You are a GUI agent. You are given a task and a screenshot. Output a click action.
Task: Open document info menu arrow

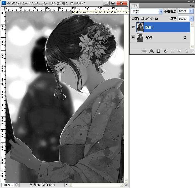tap(66, 185)
